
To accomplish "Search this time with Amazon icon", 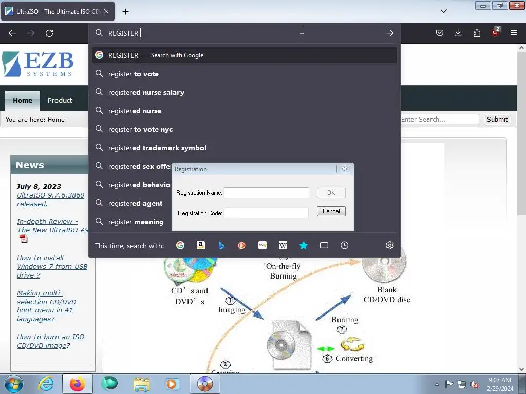I will tap(201, 245).
